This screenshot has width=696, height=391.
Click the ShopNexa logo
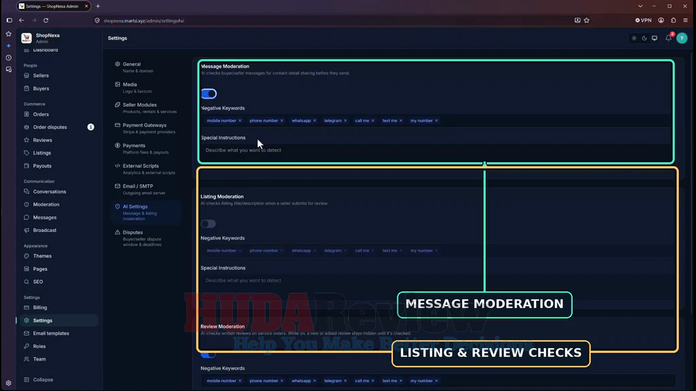(x=27, y=38)
